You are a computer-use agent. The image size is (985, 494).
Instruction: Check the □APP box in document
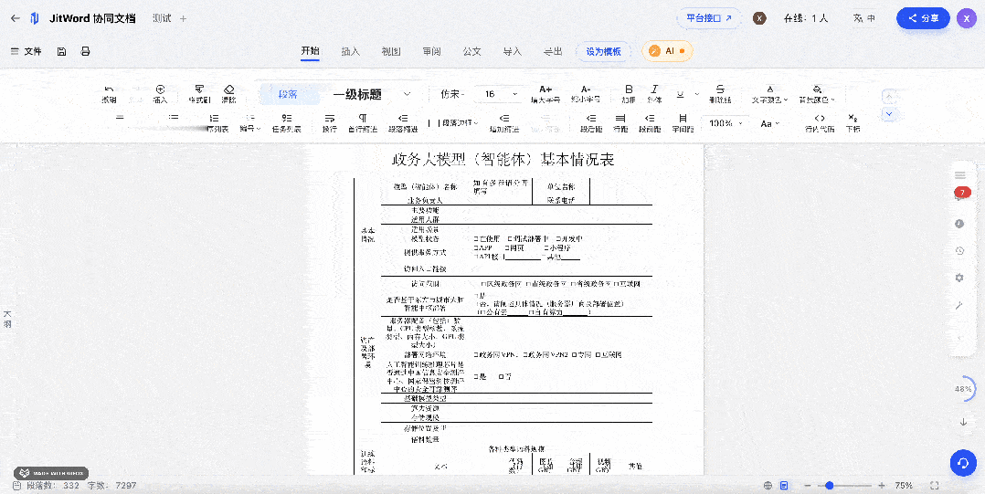click(476, 247)
